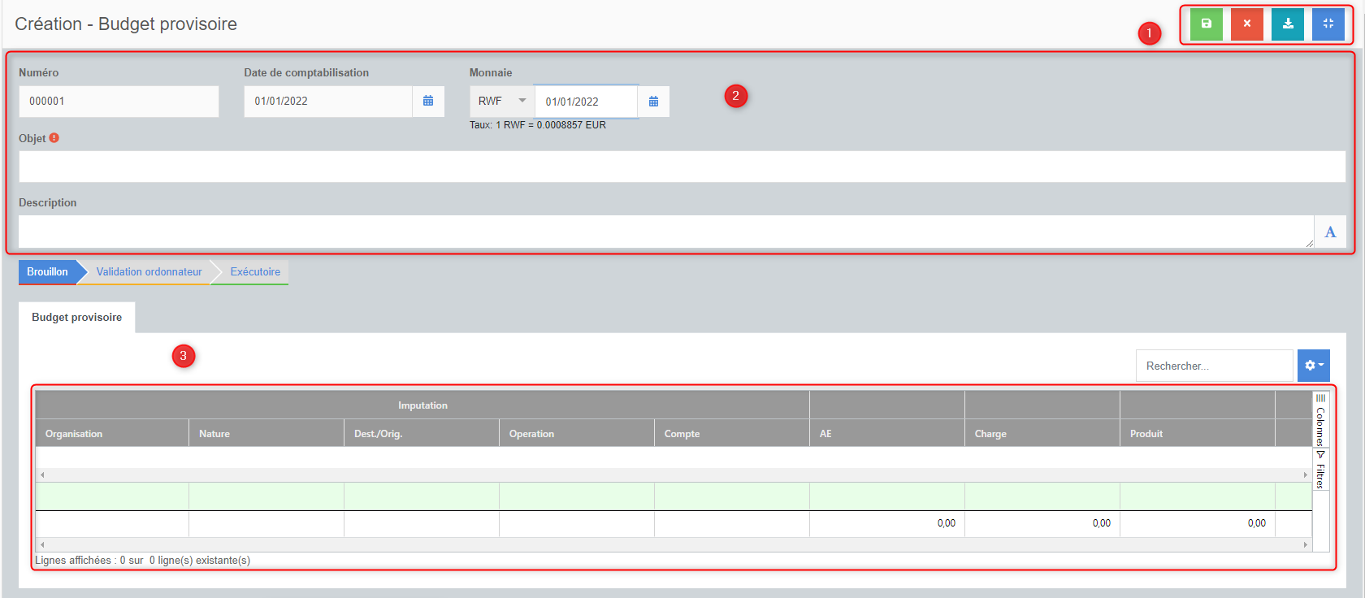1365x598 pixels.
Task: Click the text formatting A icon
Action: point(1330,232)
